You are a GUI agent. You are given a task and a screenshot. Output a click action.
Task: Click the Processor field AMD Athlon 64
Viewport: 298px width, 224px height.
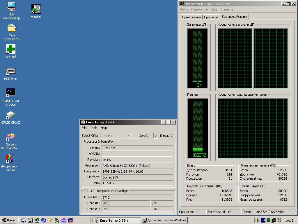(x=137, y=166)
